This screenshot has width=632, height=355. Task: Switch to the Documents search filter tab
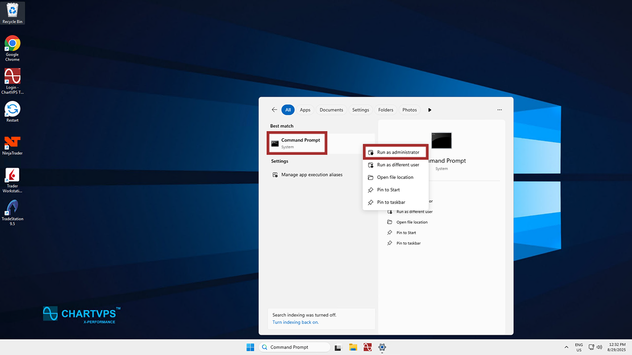(331, 110)
